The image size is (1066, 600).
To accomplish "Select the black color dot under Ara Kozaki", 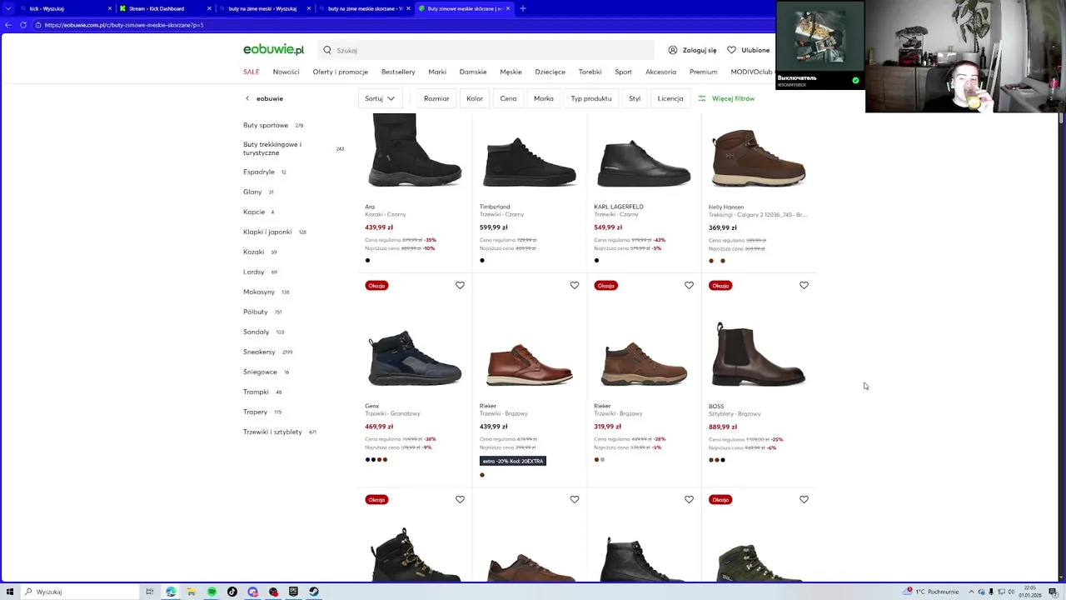I will (367, 260).
